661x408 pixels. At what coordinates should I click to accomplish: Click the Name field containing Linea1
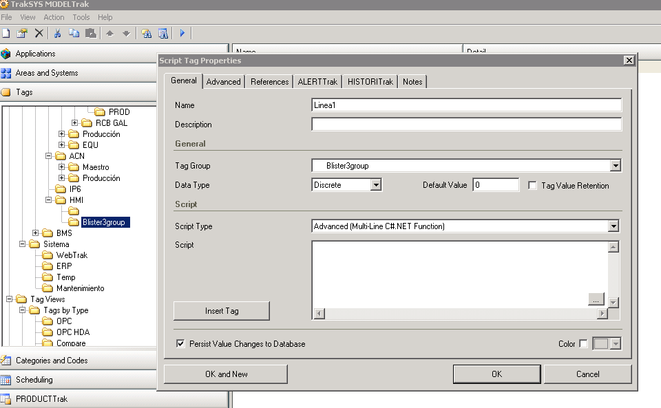pos(466,105)
